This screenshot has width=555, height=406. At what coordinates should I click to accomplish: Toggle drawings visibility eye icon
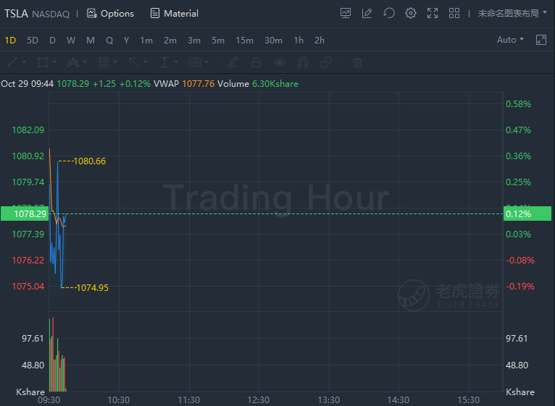click(x=280, y=62)
